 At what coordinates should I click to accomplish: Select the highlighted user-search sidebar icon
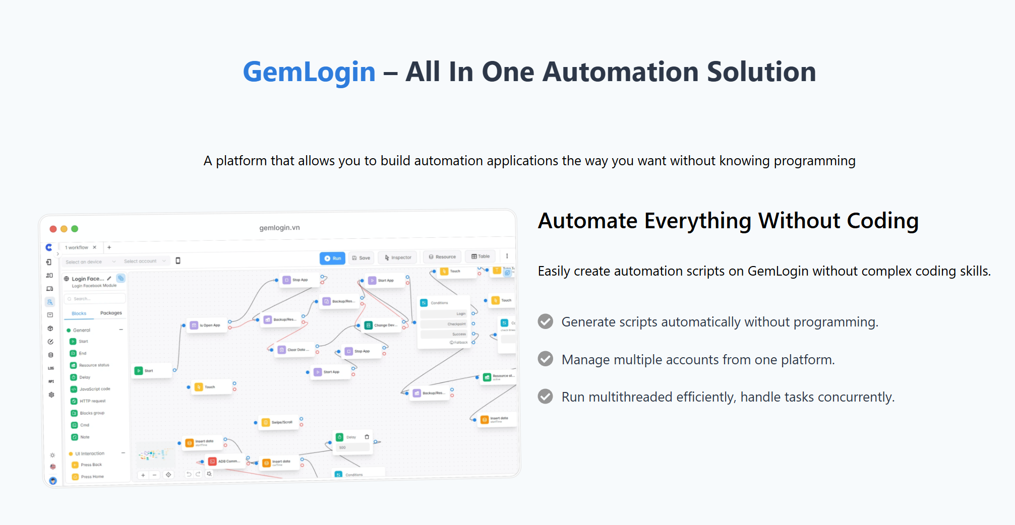point(49,302)
